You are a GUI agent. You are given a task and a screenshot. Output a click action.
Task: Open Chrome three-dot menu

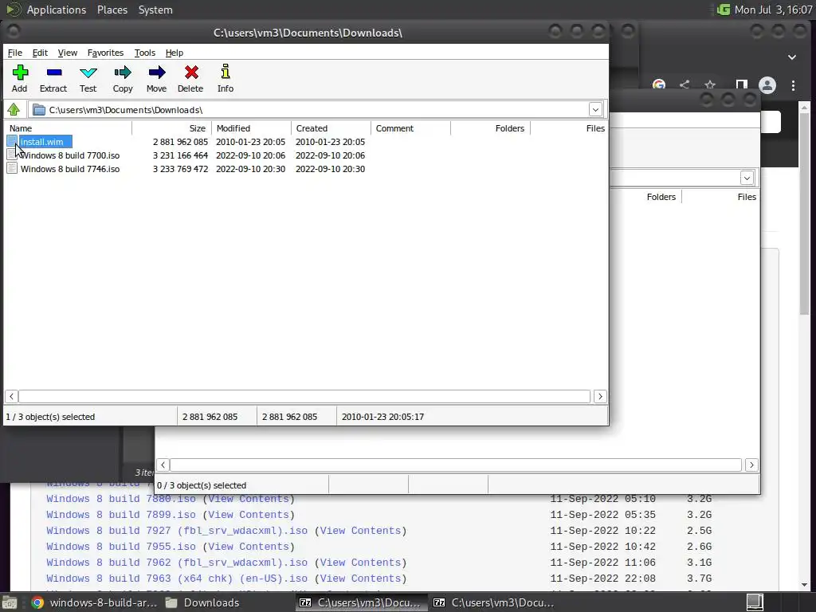pos(793,85)
